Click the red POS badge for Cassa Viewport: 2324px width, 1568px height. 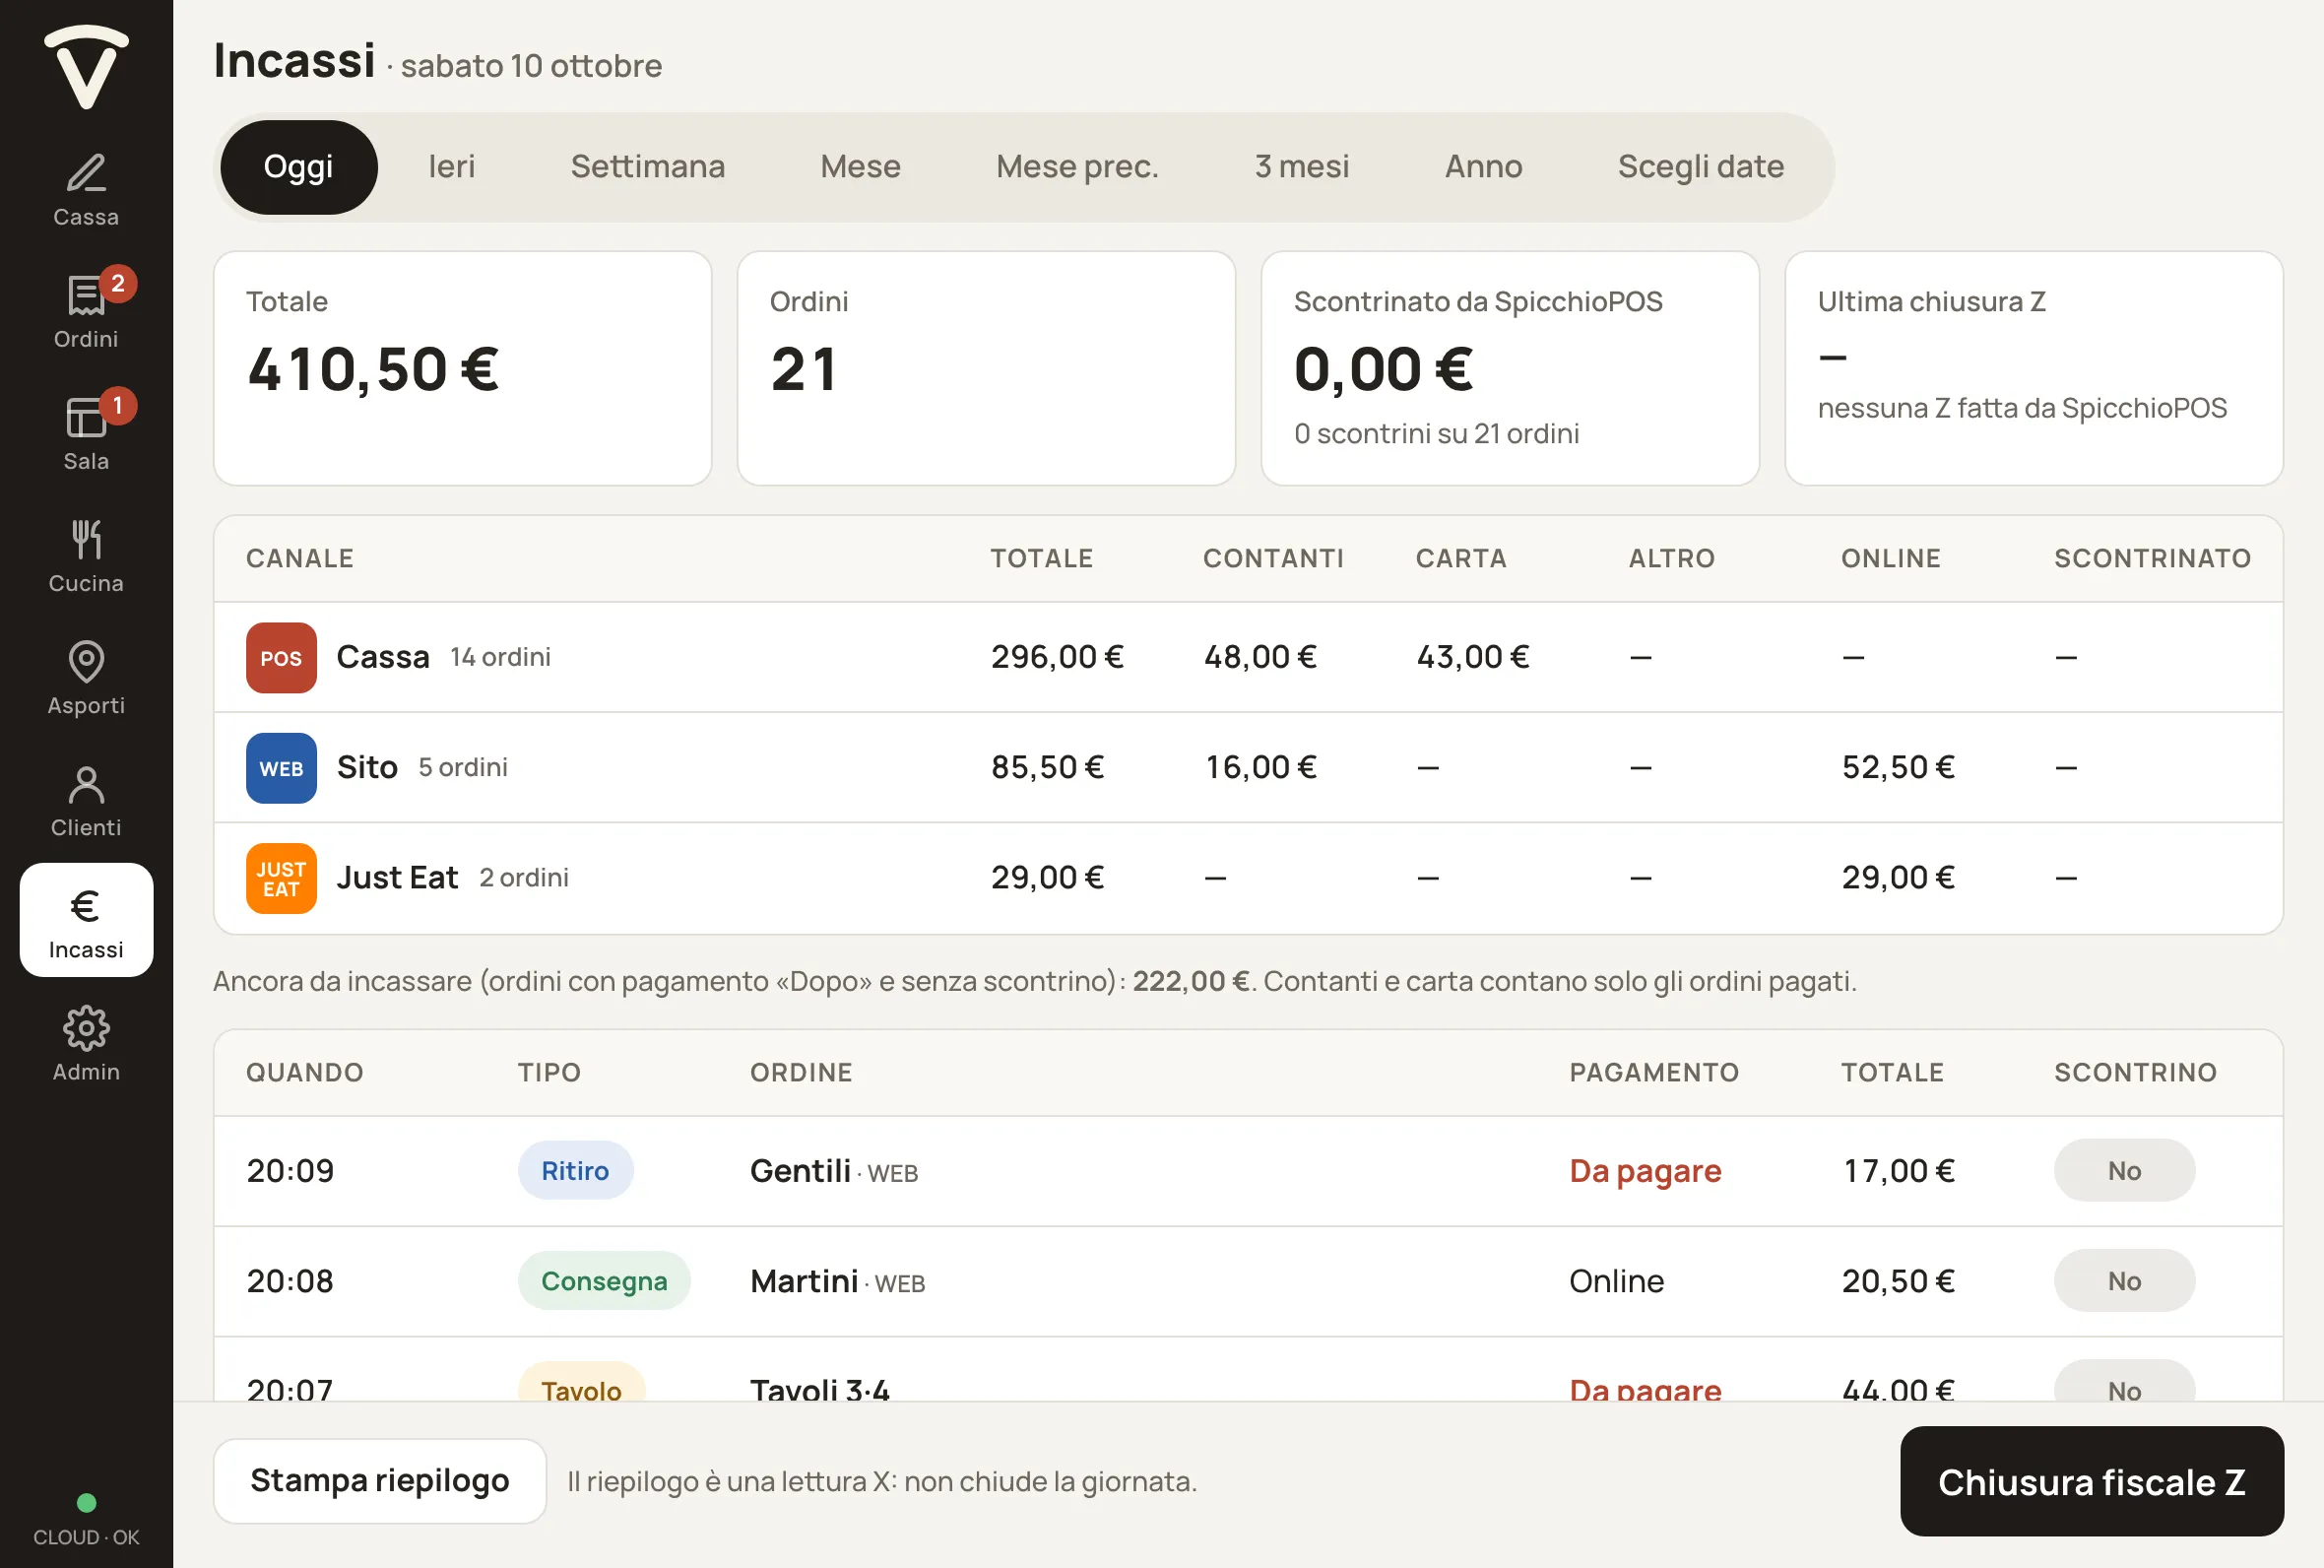point(281,658)
